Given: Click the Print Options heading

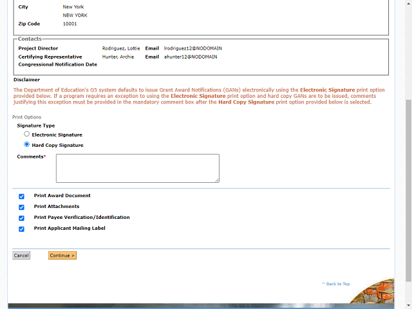Looking at the screenshot, I should pyautogui.click(x=27, y=117).
